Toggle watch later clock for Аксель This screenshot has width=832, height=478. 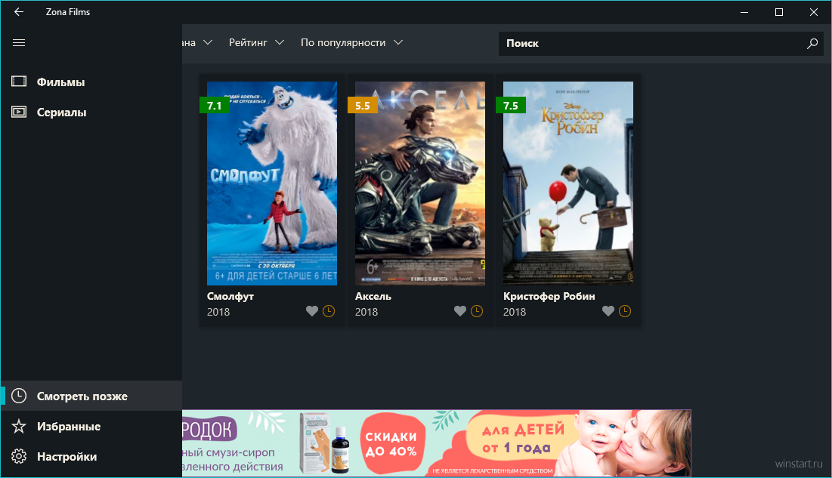coord(477,311)
